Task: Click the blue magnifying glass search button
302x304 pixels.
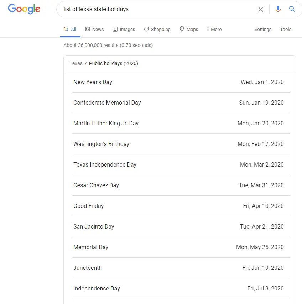Action: click(x=292, y=9)
